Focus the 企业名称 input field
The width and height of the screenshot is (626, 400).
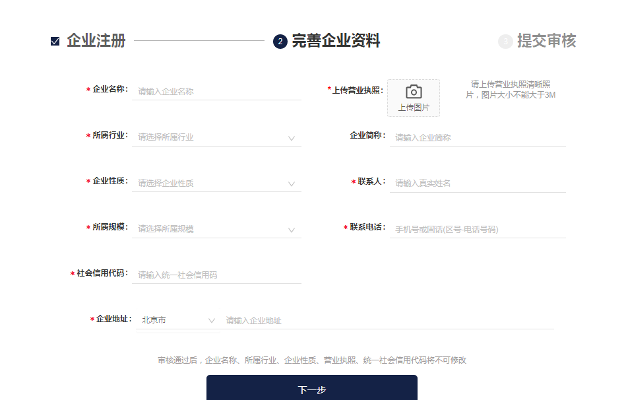point(216,91)
